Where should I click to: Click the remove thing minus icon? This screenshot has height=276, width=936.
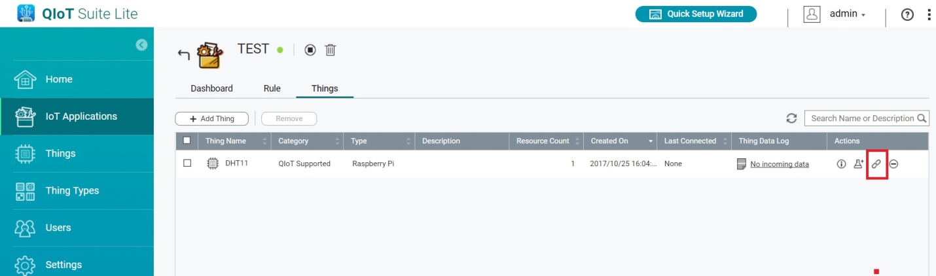tap(893, 164)
